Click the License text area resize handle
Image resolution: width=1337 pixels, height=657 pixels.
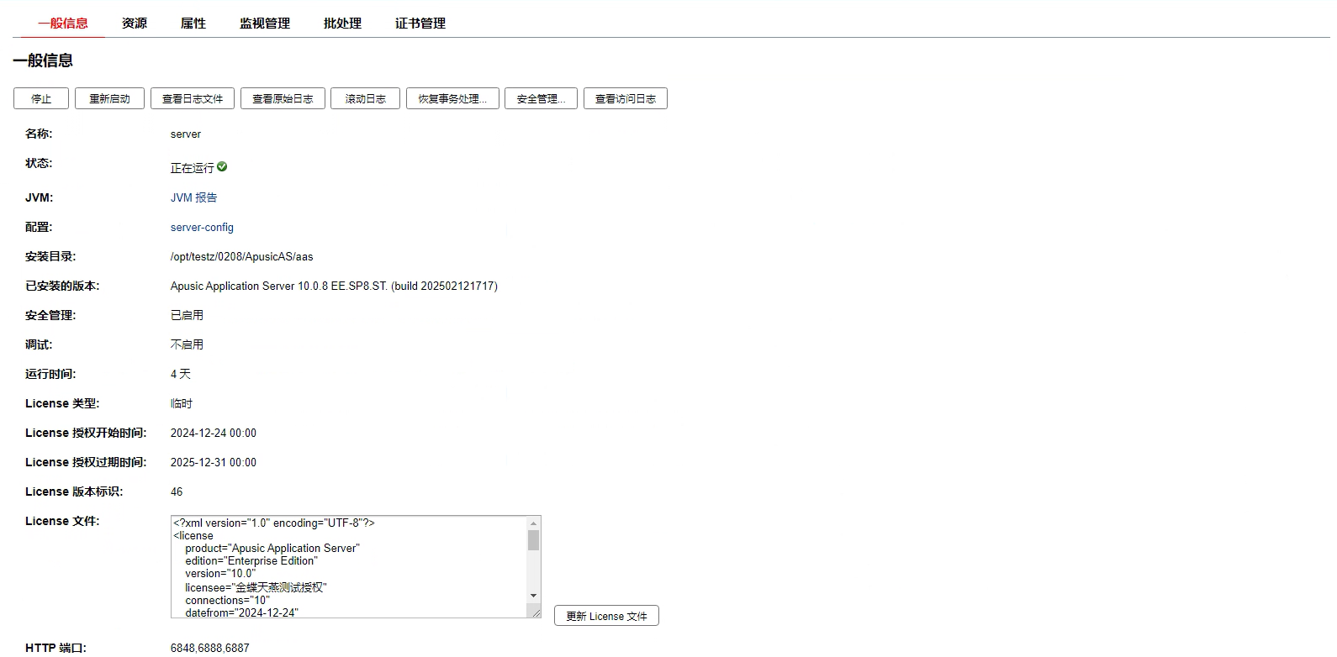[536, 612]
